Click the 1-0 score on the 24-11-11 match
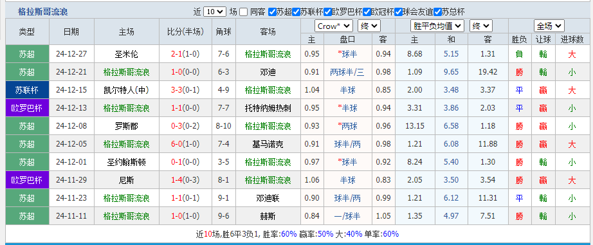593x245 pixels. click(176, 216)
